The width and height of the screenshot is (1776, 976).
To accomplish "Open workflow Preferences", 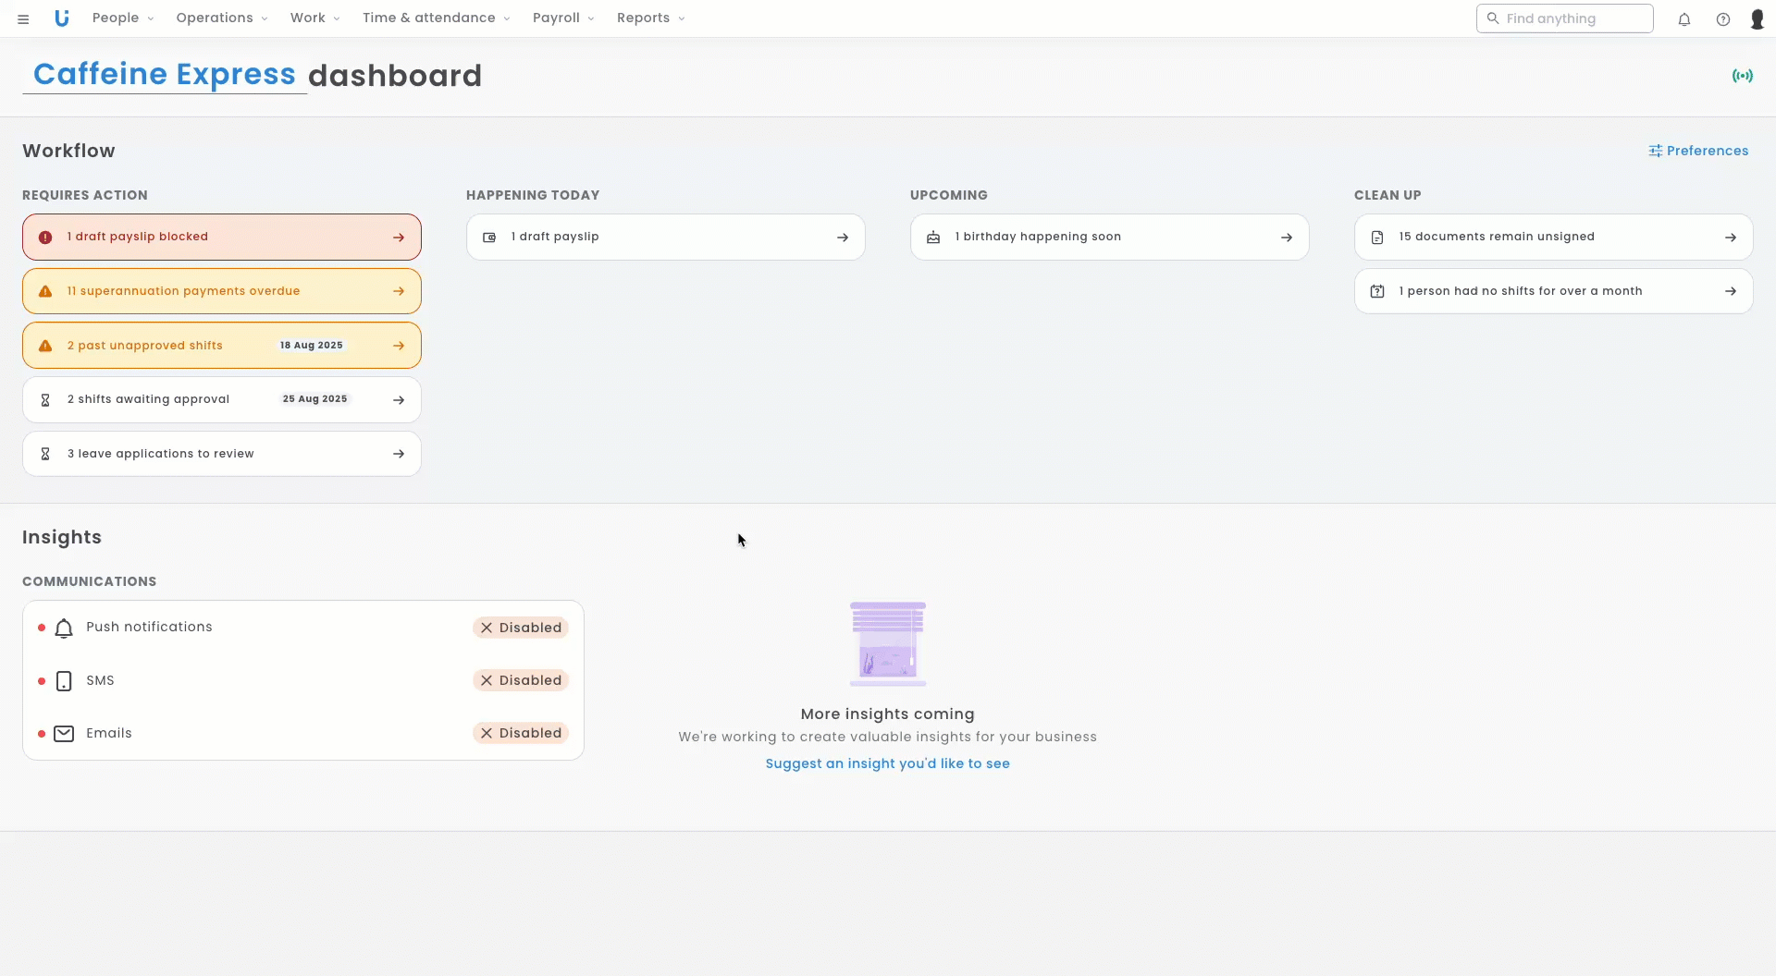I will 1698,151.
